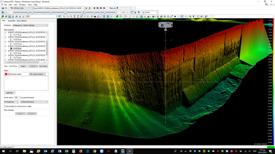Click the zoom out magnifier icon
Screen dimensions: 275x154
click(68, 17)
